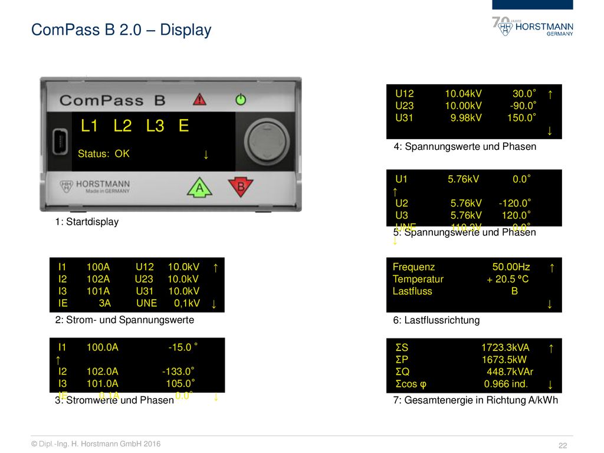
Task: Select the green A direction arrow
Action: pos(199,188)
